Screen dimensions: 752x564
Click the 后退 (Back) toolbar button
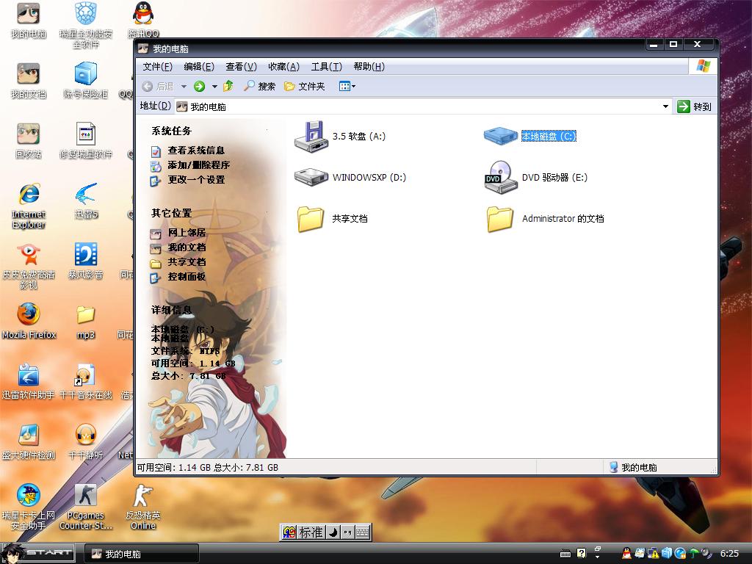tap(158, 87)
